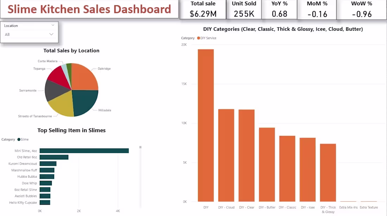The height and width of the screenshot is (216, 387).
Task: Collapse the Location slicer header chevron
Action: [x=53, y=25]
